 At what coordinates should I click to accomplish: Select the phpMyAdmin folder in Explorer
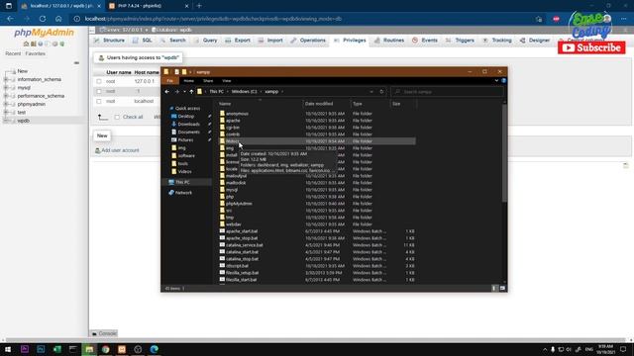(239, 204)
